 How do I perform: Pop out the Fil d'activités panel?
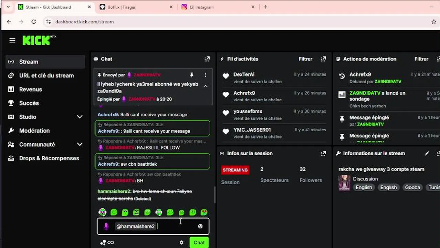click(x=323, y=59)
